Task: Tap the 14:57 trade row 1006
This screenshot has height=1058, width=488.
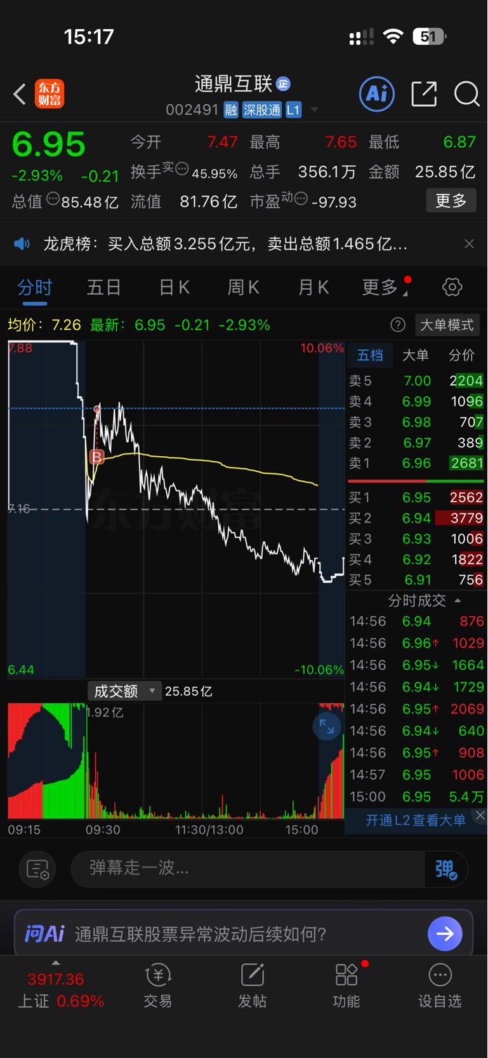Action: click(417, 775)
